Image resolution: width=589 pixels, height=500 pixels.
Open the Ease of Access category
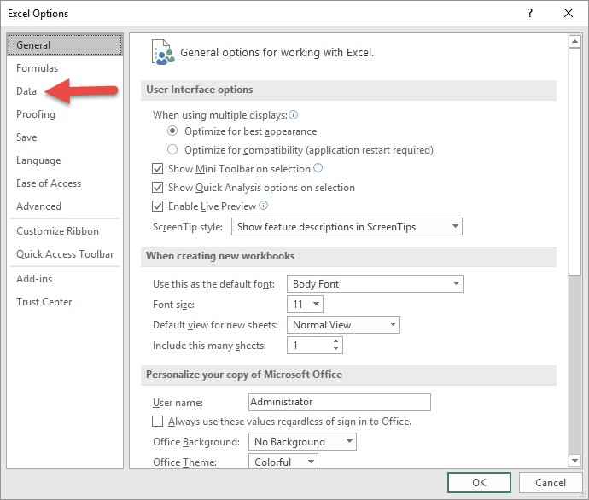click(65, 183)
